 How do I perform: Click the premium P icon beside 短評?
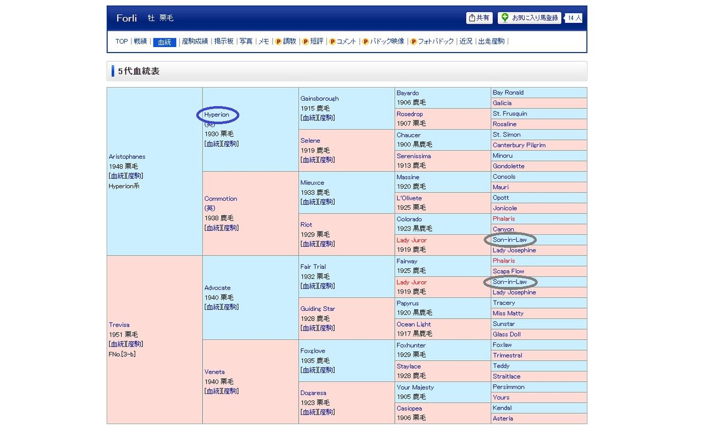(x=306, y=42)
